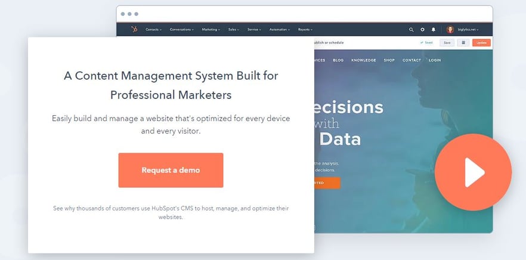Click the user avatar picture
This screenshot has width=526, height=260.
click(450, 30)
